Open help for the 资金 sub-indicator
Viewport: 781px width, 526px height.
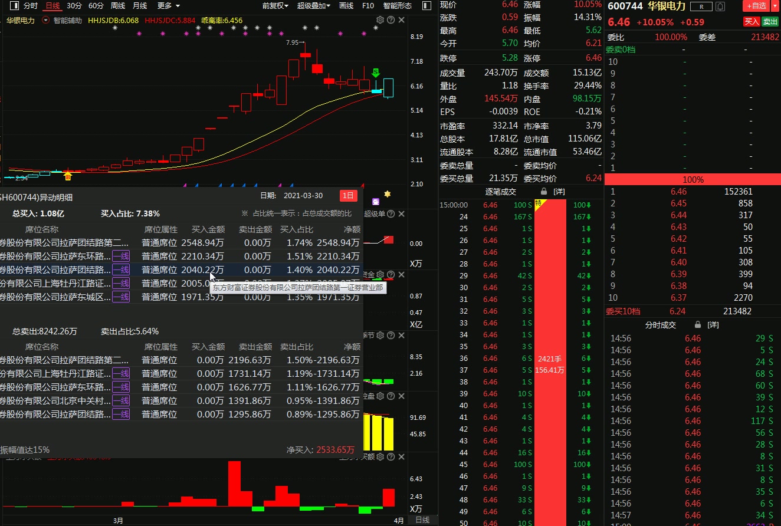pyautogui.click(x=390, y=274)
